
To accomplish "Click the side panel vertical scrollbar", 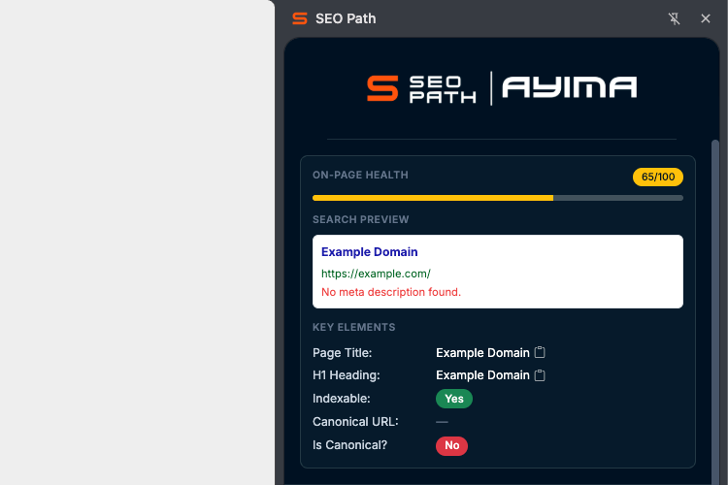I will coord(715,311).
